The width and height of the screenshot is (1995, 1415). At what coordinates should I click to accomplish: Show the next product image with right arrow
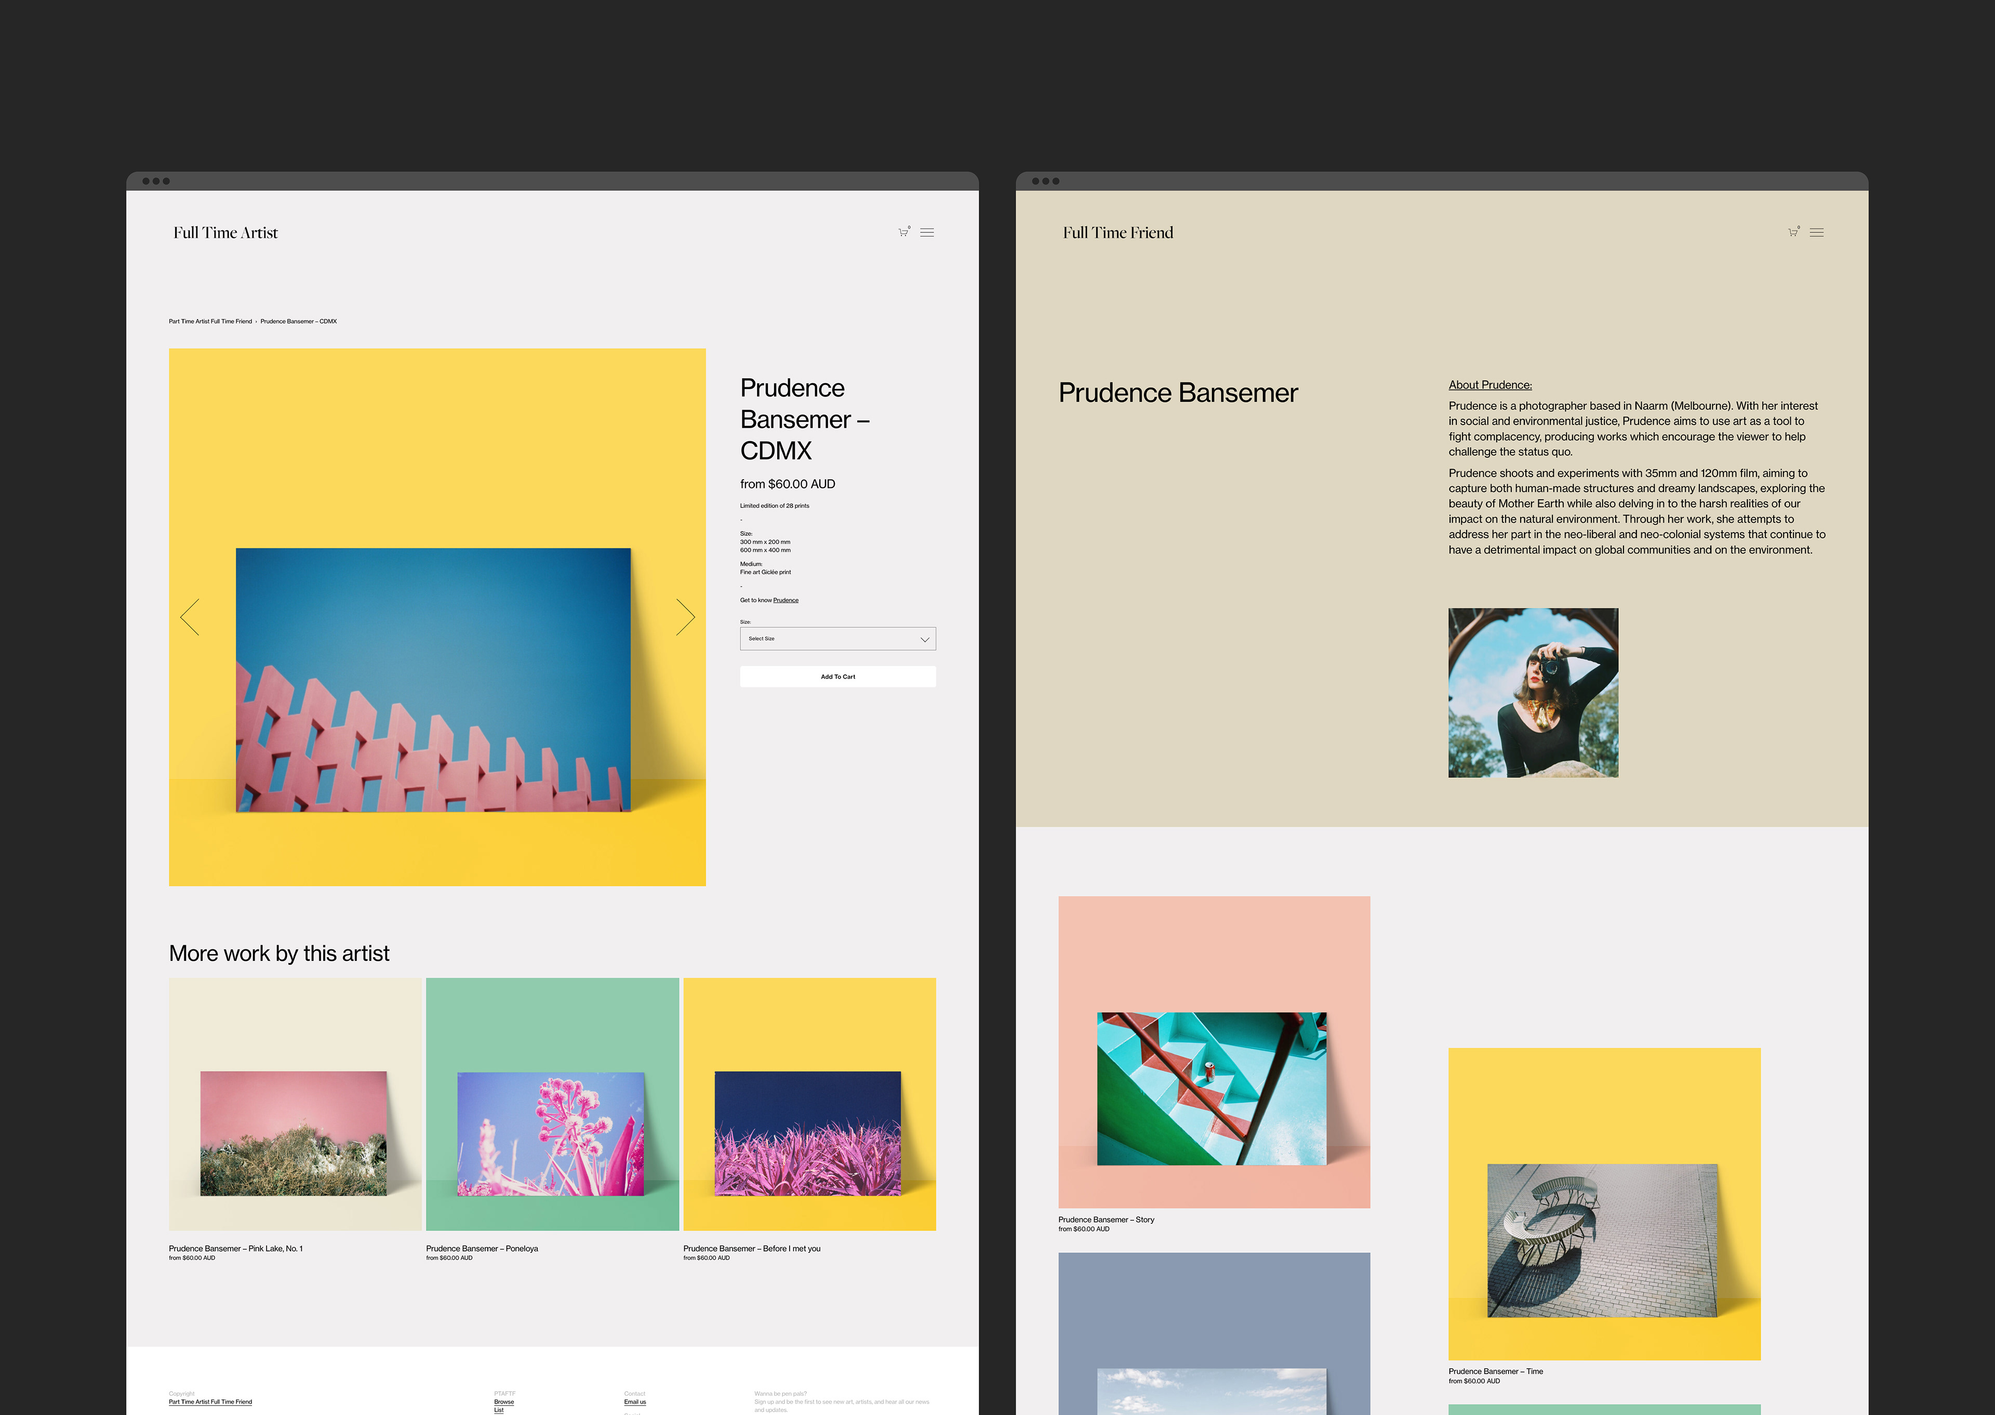(x=686, y=617)
